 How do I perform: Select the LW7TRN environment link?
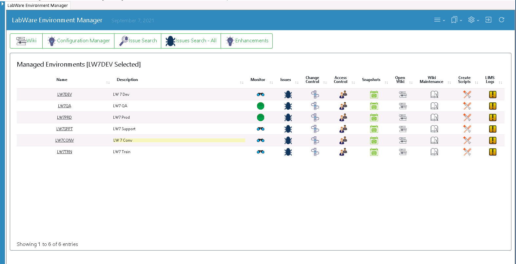pyautogui.click(x=65, y=152)
